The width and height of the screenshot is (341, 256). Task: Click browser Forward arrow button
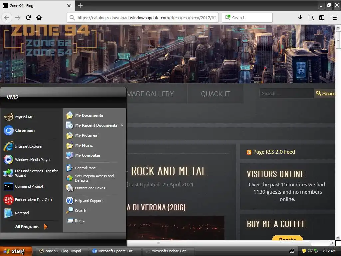(x=18, y=18)
